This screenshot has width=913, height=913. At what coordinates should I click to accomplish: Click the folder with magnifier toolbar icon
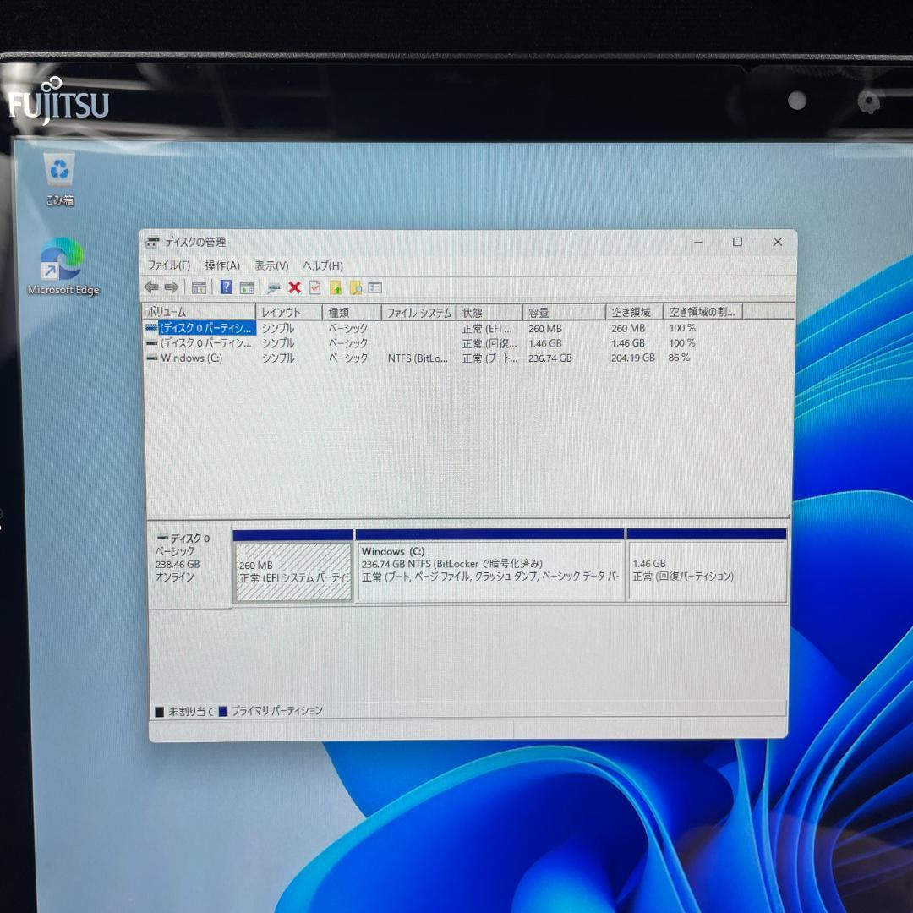[x=355, y=288]
